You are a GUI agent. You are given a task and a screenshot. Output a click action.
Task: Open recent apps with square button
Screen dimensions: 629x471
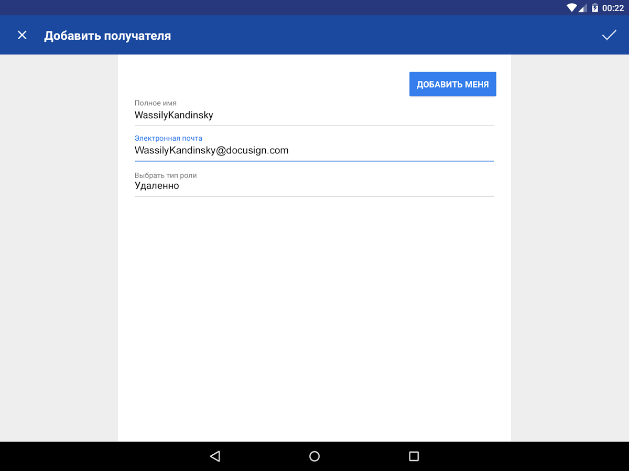point(414,456)
